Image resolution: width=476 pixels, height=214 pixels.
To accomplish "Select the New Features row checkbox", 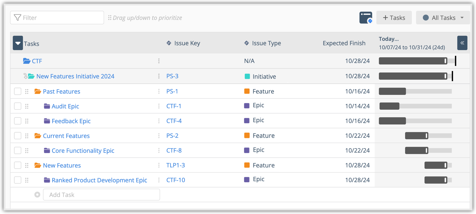I will (x=18, y=165).
